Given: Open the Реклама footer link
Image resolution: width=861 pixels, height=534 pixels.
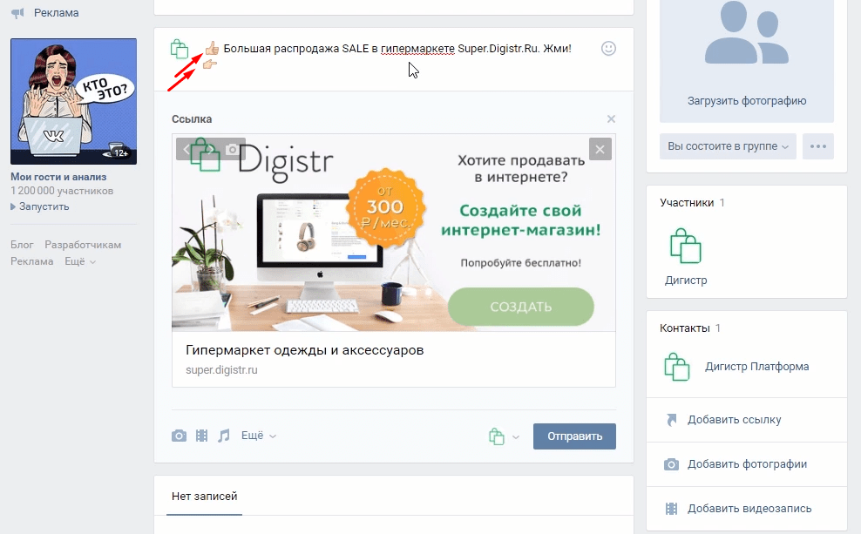Looking at the screenshot, I should click(32, 261).
